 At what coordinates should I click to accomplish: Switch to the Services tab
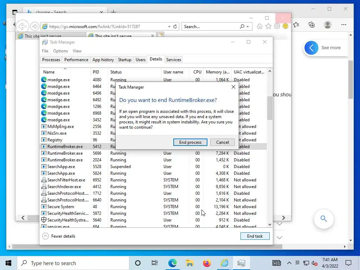[174, 60]
